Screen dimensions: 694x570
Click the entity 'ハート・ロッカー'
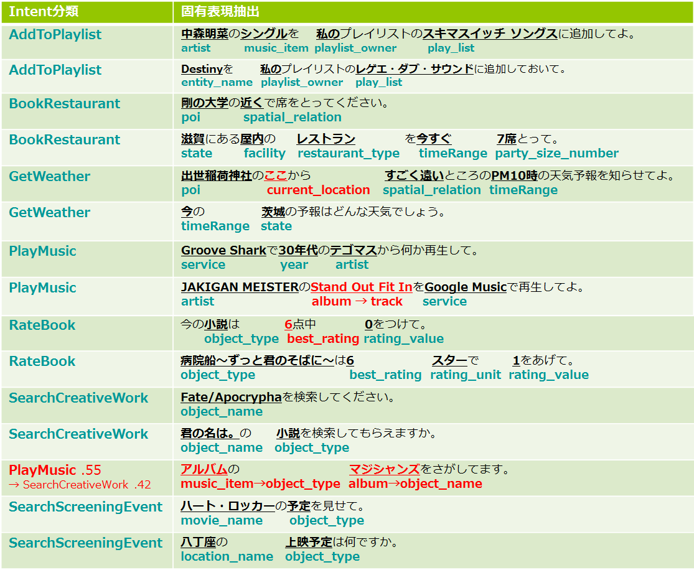point(228,506)
